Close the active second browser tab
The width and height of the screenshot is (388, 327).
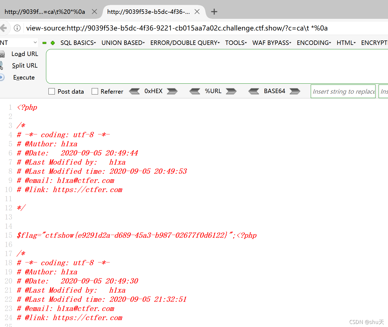(x=197, y=12)
